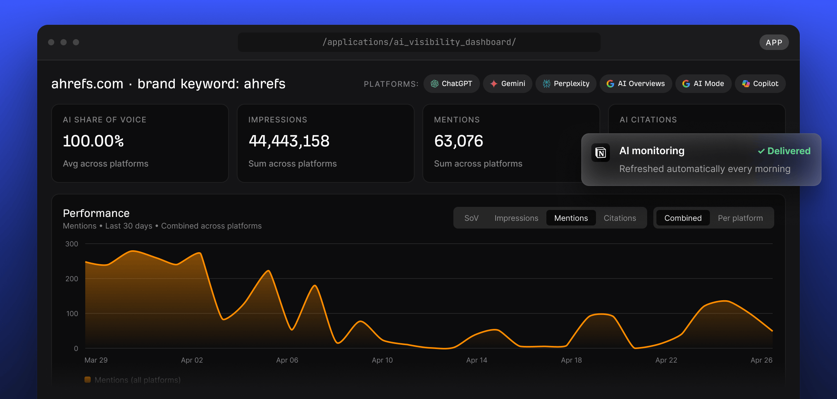Click the ChatGPT logo icon

tap(434, 84)
